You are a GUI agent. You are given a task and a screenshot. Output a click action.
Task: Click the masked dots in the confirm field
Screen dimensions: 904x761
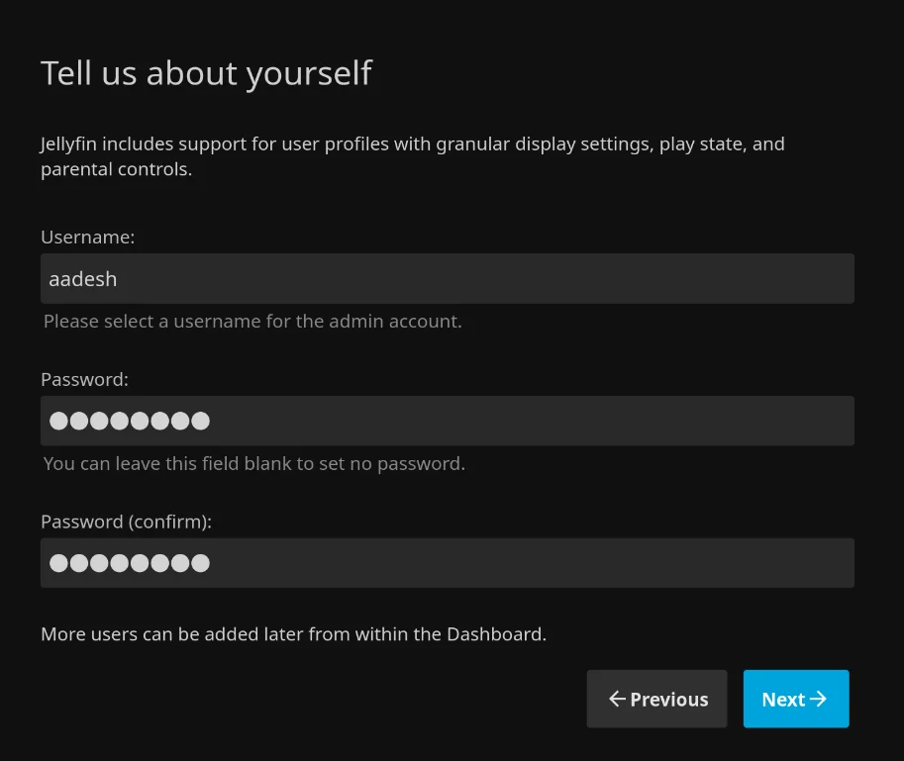tap(129, 562)
